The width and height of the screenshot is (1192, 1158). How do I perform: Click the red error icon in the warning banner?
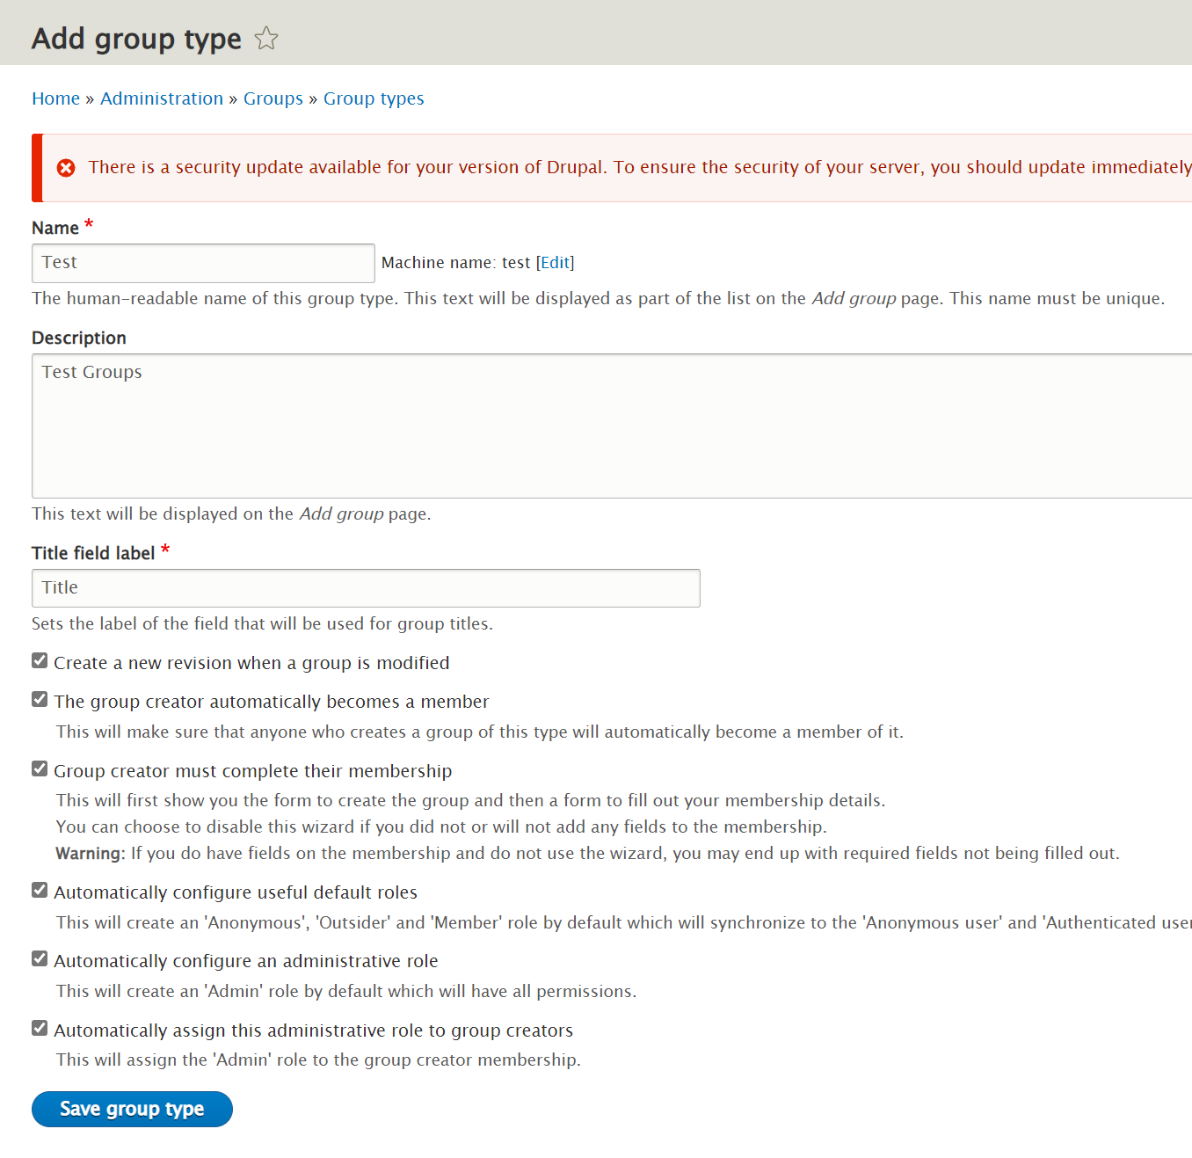coord(66,167)
